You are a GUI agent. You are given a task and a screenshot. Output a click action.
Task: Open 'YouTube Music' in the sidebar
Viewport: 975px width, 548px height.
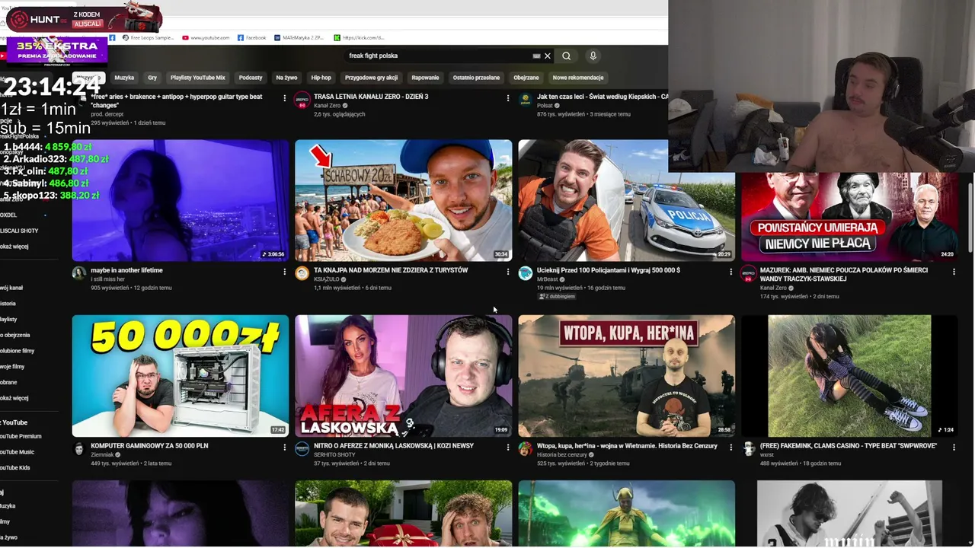coord(18,452)
